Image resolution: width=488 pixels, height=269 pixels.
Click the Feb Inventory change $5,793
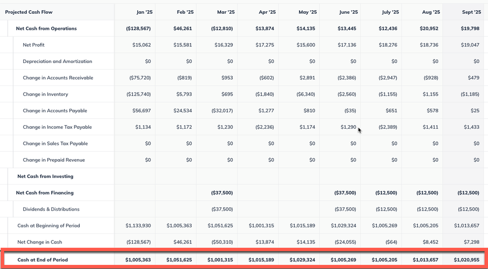tap(184, 95)
